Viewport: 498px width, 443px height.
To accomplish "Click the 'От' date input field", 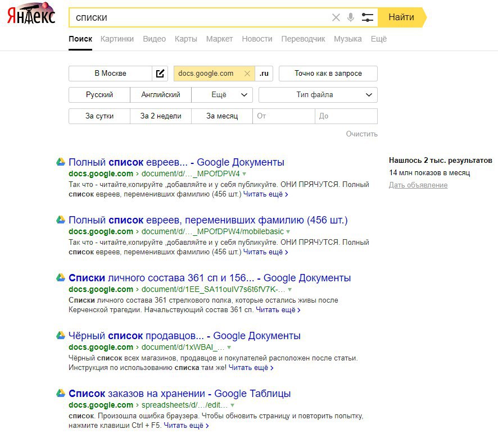I will coord(284,116).
